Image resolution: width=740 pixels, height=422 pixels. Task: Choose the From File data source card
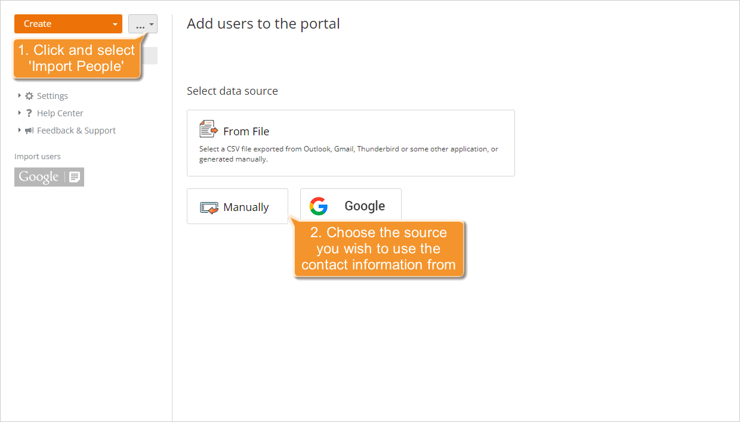pyautogui.click(x=350, y=143)
